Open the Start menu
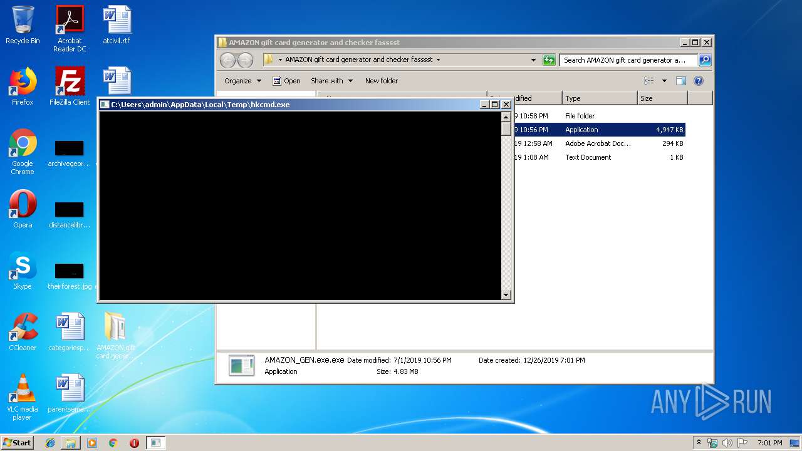This screenshot has height=451, width=802. 18,443
